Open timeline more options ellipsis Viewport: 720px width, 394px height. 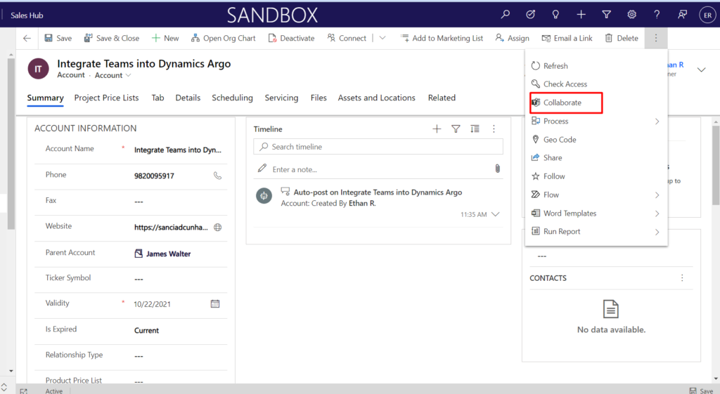click(494, 129)
